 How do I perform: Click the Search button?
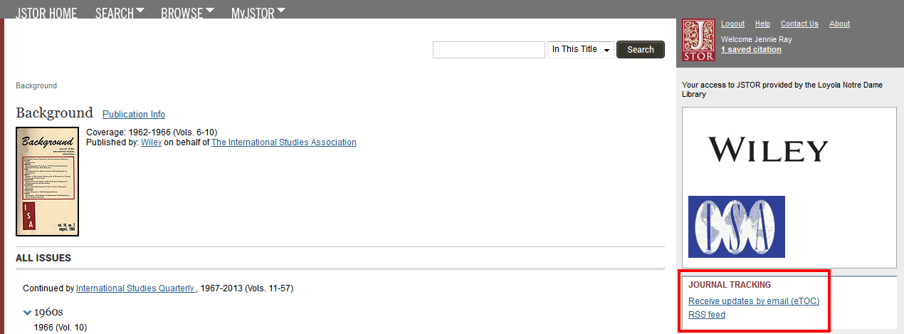pyautogui.click(x=641, y=50)
